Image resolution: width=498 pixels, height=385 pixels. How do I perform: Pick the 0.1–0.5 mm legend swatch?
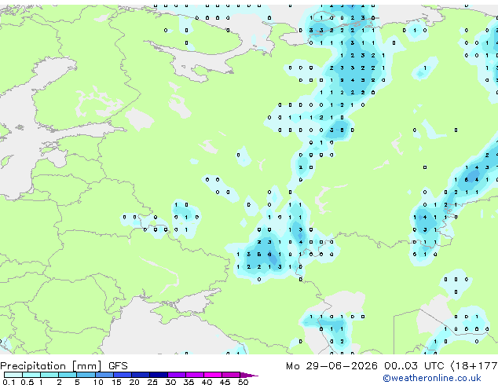(x=13, y=375)
